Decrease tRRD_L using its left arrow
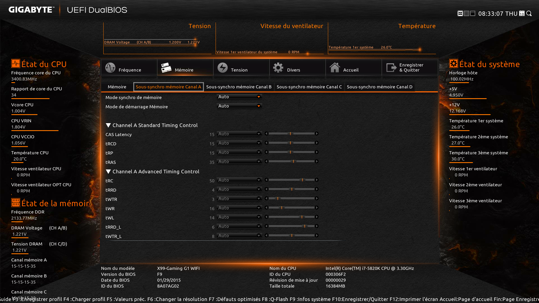Image resolution: width=539 pixels, height=303 pixels. pos(266,226)
